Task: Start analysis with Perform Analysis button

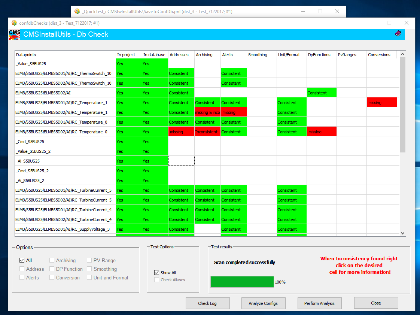Action: pos(319,303)
